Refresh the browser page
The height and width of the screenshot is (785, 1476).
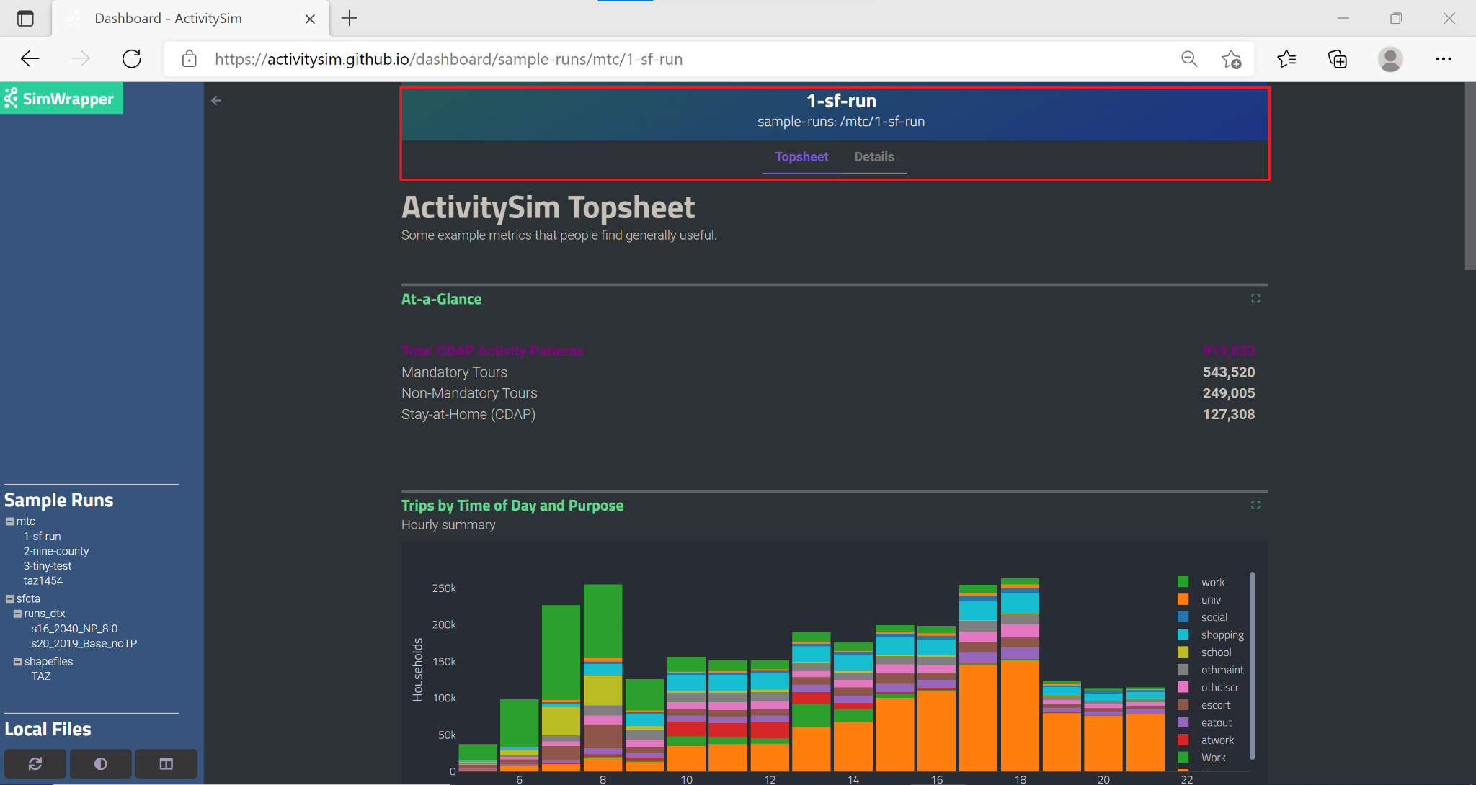(x=132, y=59)
